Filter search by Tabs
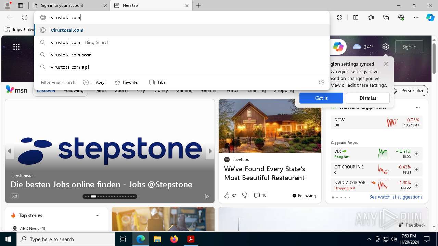 coord(157,82)
